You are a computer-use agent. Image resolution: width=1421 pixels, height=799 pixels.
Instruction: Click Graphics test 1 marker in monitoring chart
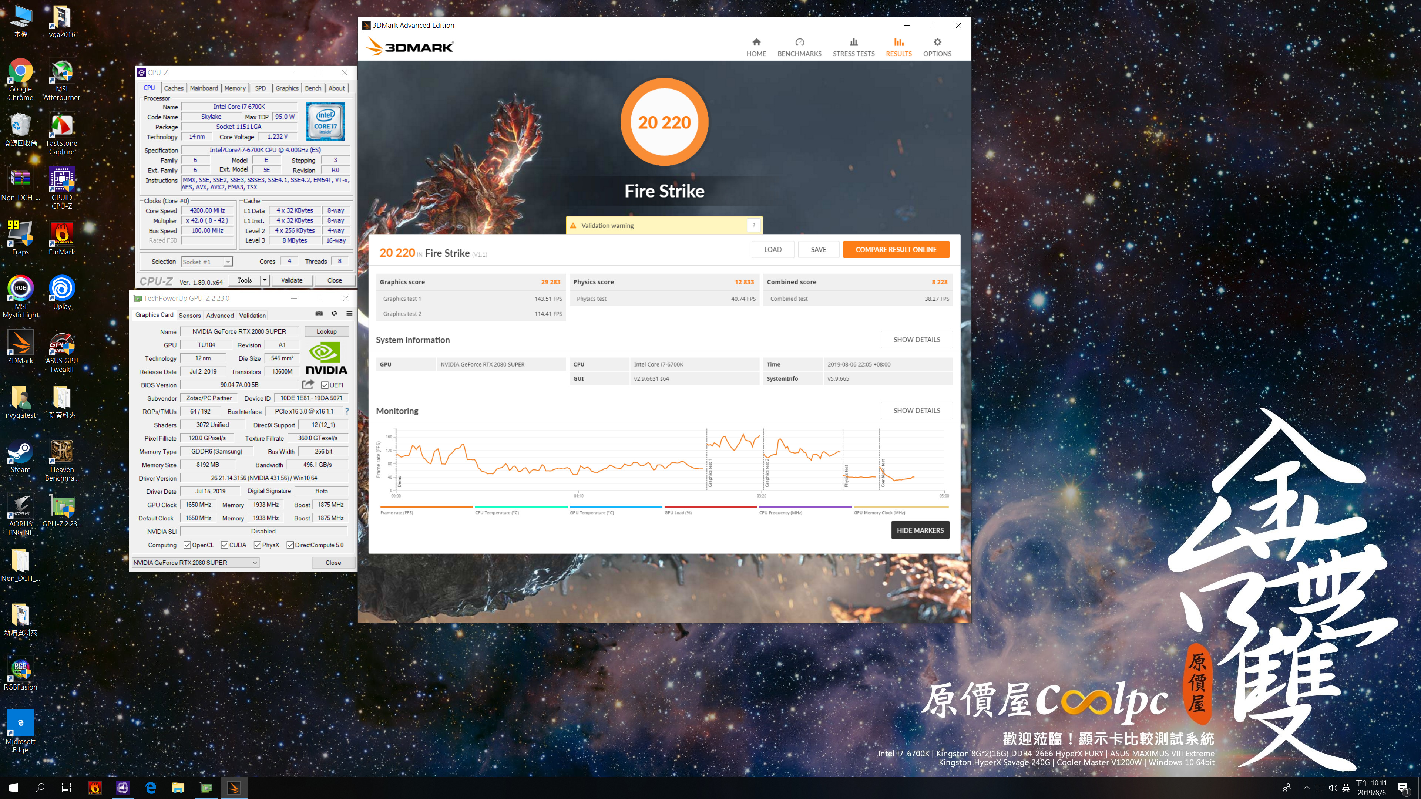tap(709, 473)
